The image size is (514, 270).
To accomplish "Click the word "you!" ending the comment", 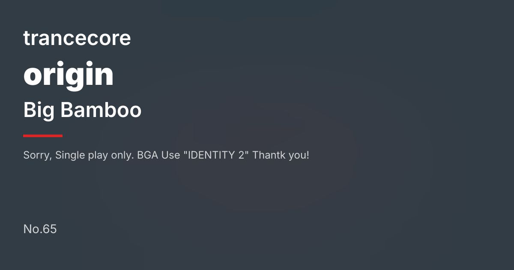I will (299, 155).
